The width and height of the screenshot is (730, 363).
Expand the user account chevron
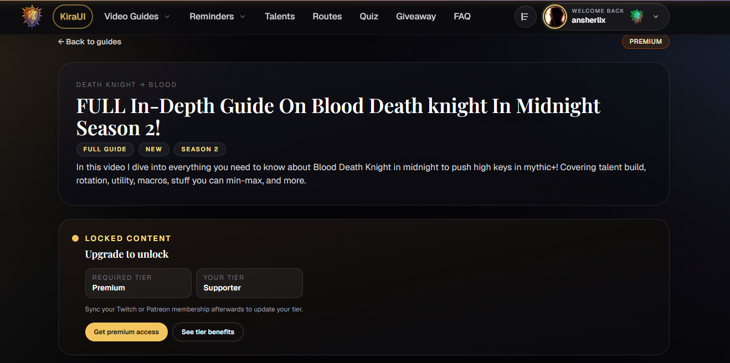click(x=656, y=17)
